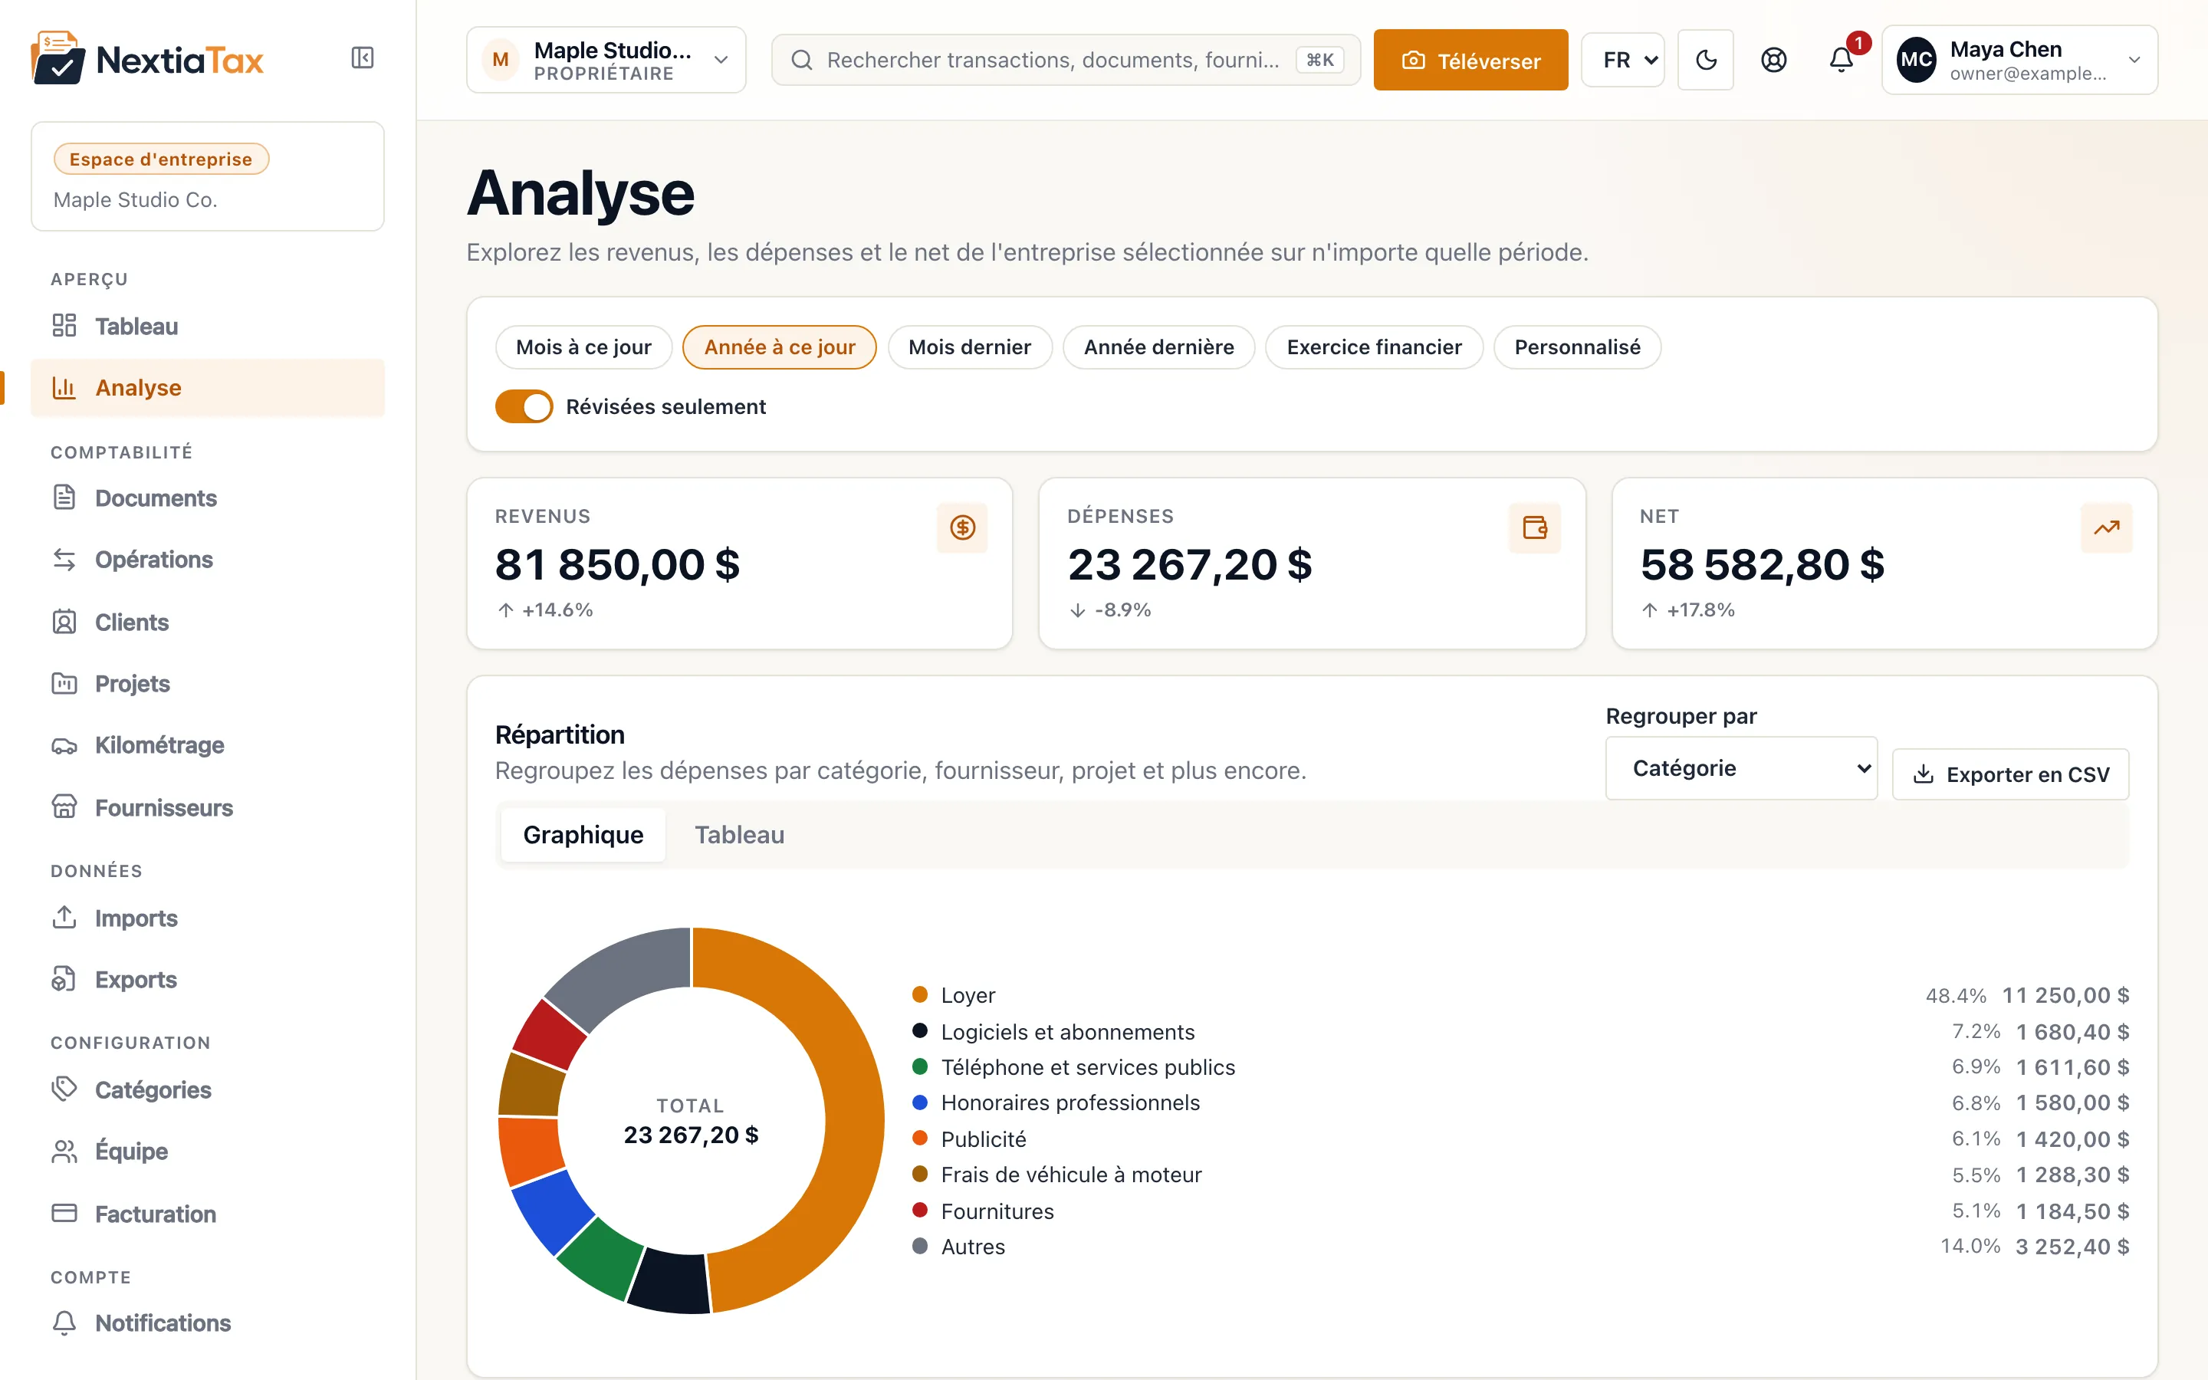Click the Analyse bar chart icon
The height and width of the screenshot is (1380, 2208).
pos(64,388)
